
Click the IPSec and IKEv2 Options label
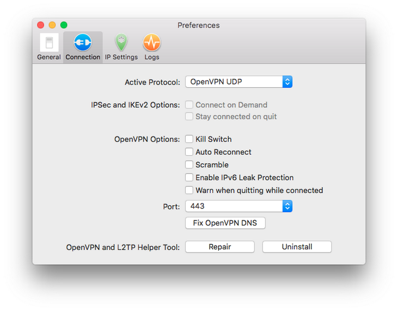pos(135,105)
